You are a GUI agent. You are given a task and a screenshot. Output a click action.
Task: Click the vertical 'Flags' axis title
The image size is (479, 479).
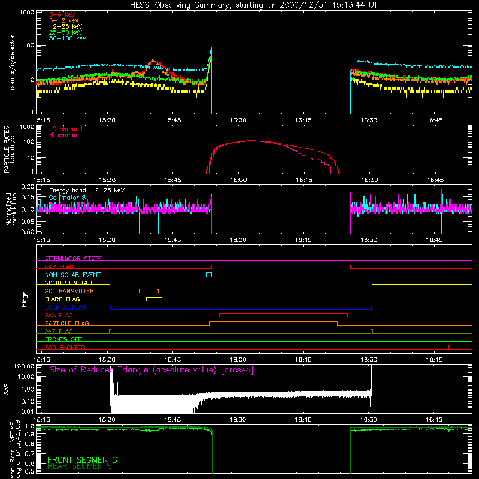tap(25, 299)
